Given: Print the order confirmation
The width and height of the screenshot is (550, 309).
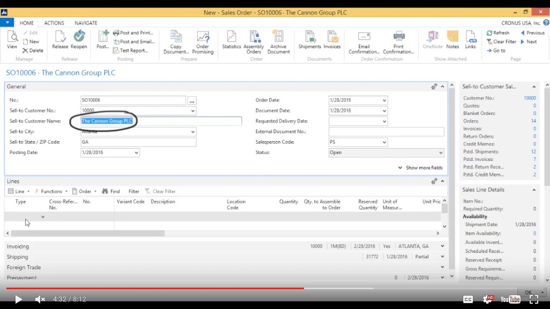Looking at the screenshot, I should [398, 42].
